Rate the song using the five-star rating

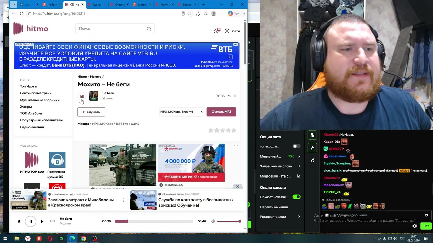pos(222,130)
